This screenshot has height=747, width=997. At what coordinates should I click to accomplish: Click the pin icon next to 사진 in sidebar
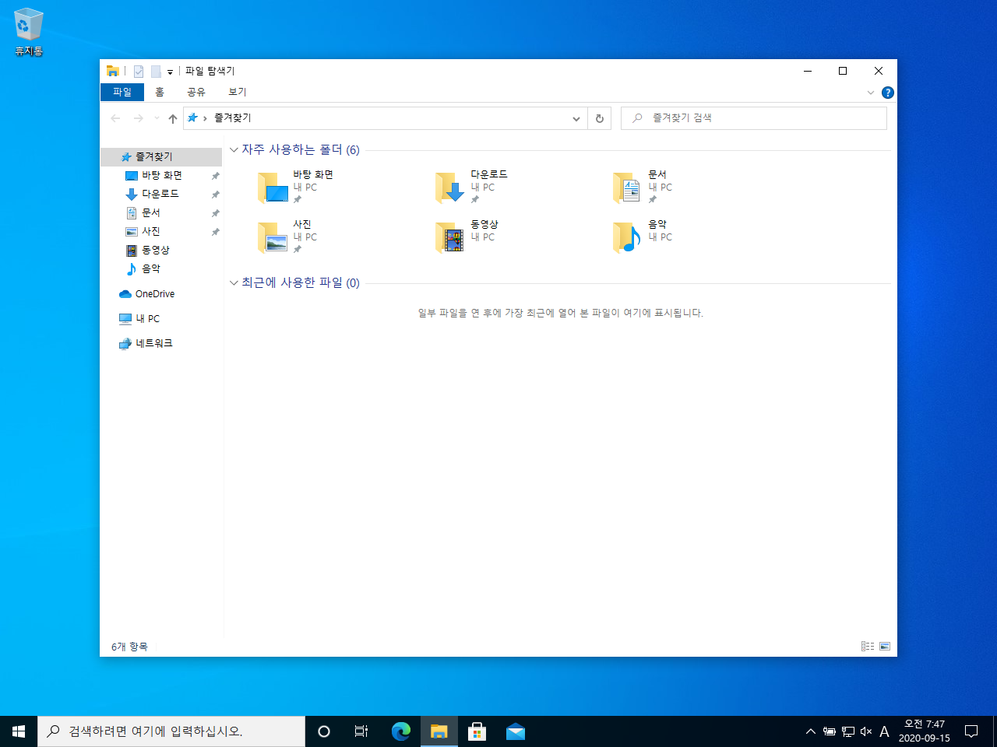[216, 232]
